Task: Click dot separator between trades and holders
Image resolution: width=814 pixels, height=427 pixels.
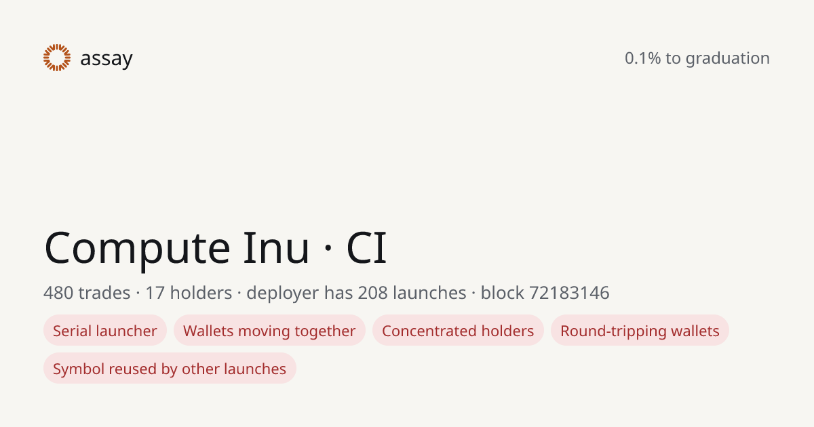Action: pos(138,293)
